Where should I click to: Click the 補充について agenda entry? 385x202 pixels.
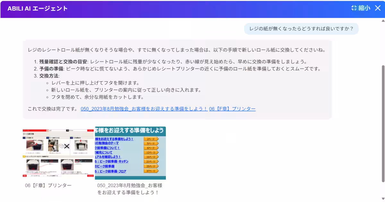[x=104, y=152]
